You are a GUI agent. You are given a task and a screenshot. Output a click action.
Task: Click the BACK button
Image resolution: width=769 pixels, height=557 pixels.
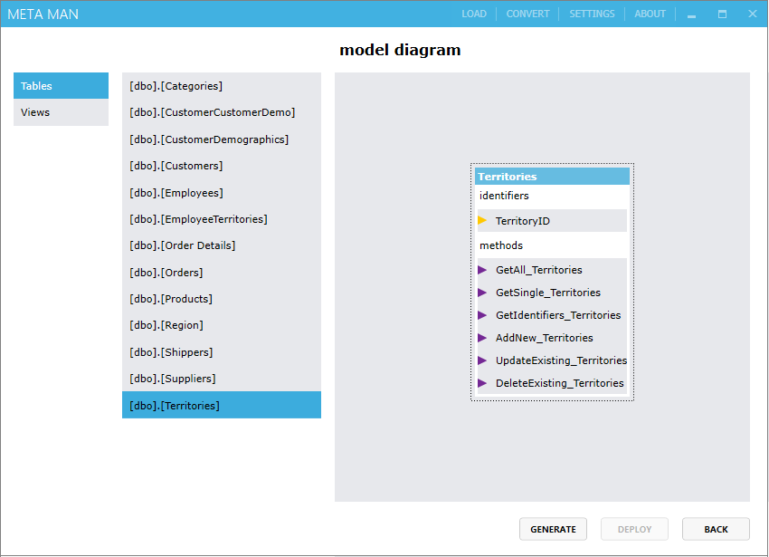click(716, 529)
